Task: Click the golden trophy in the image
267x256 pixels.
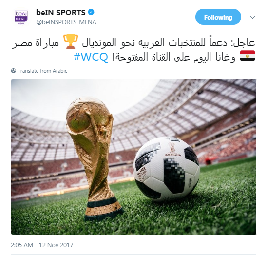Action: point(94,158)
